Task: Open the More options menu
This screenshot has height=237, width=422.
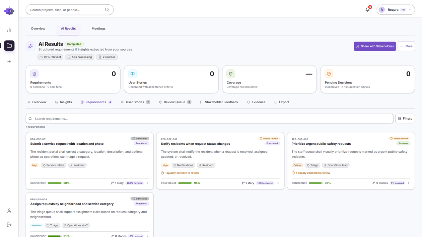Action: pos(406,46)
